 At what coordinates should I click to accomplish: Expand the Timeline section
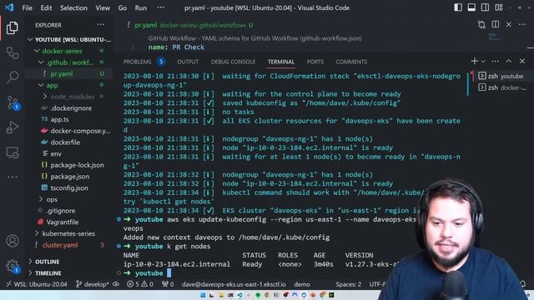(x=69, y=272)
